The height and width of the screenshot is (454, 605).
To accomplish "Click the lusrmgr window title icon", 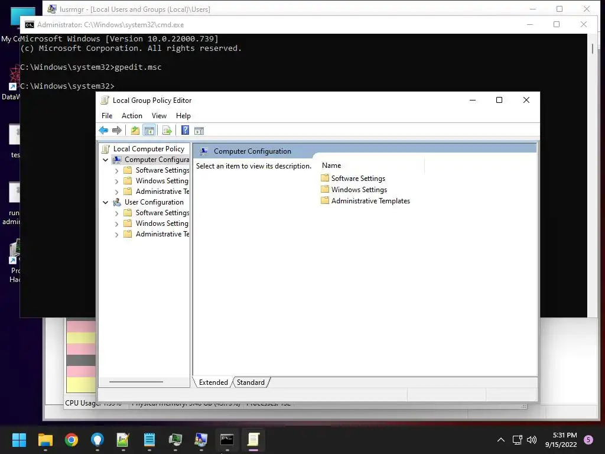I will 52,8.
